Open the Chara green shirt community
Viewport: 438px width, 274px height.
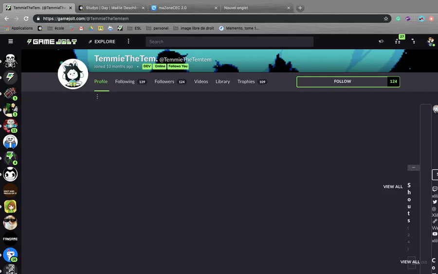click(10, 207)
